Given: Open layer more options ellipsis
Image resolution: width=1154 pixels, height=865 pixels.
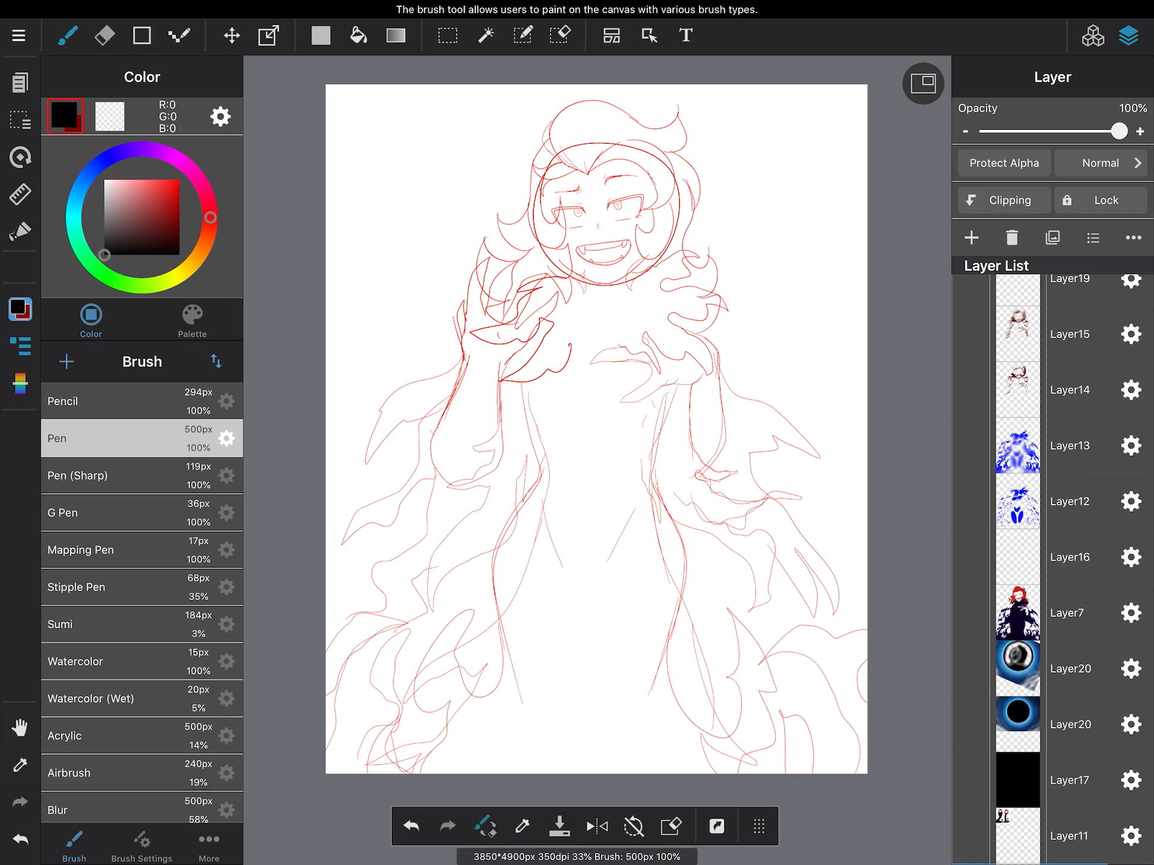Looking at the screenshot, I should coord(1134,238).
